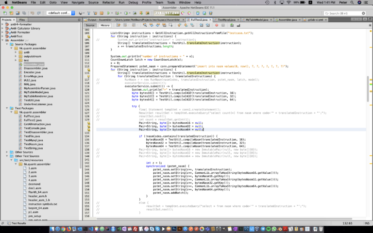Toggle editor view to History
The width and height of the screenshot is (373, 233).
pos(105,25)
